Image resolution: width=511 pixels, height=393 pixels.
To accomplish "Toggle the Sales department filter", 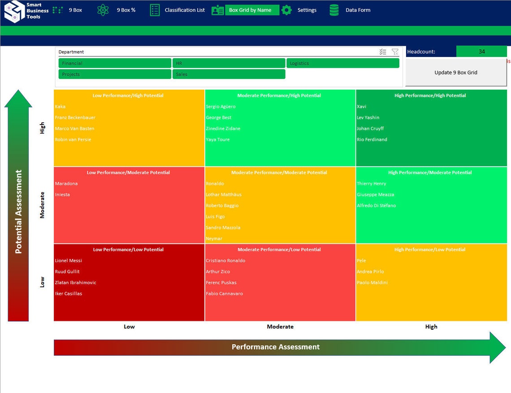I will click(229, 74).
